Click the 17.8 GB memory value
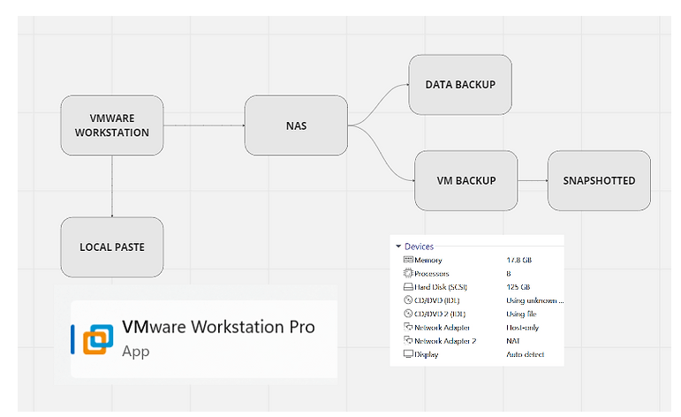This screenshot has height=417, width=681. [519, 260]
